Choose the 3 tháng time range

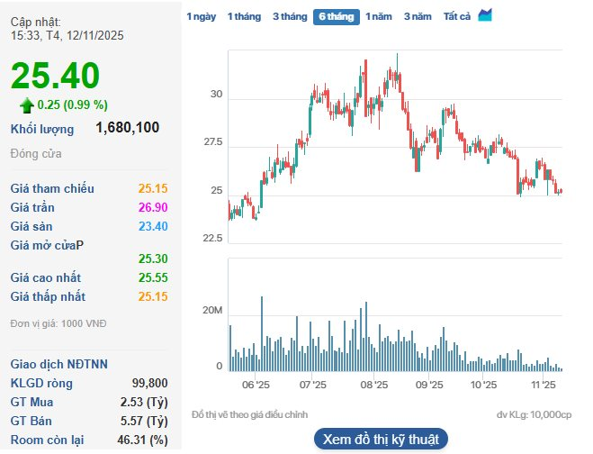(289, 16)
